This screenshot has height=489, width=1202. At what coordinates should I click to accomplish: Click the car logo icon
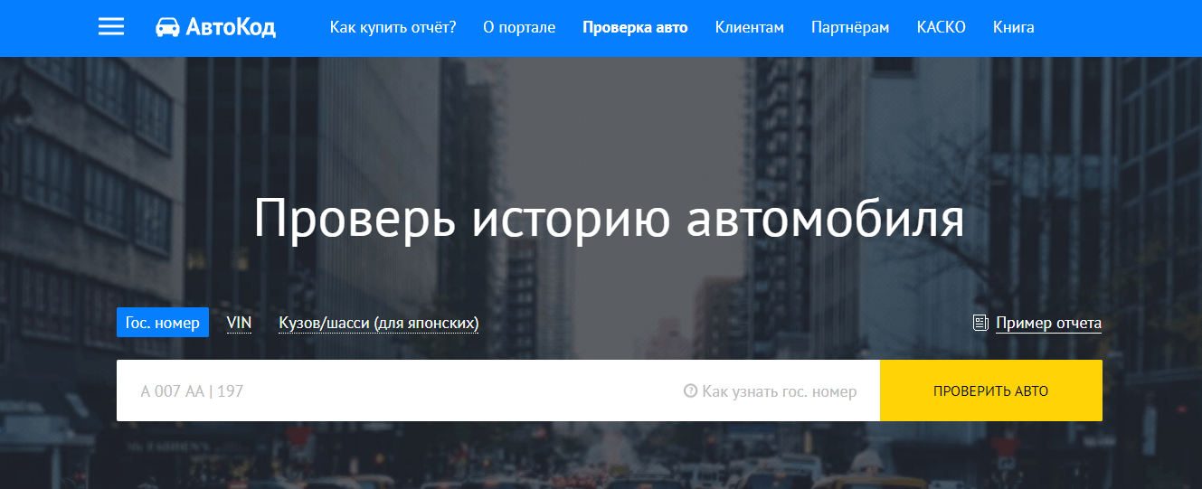(x=167, y=27)
